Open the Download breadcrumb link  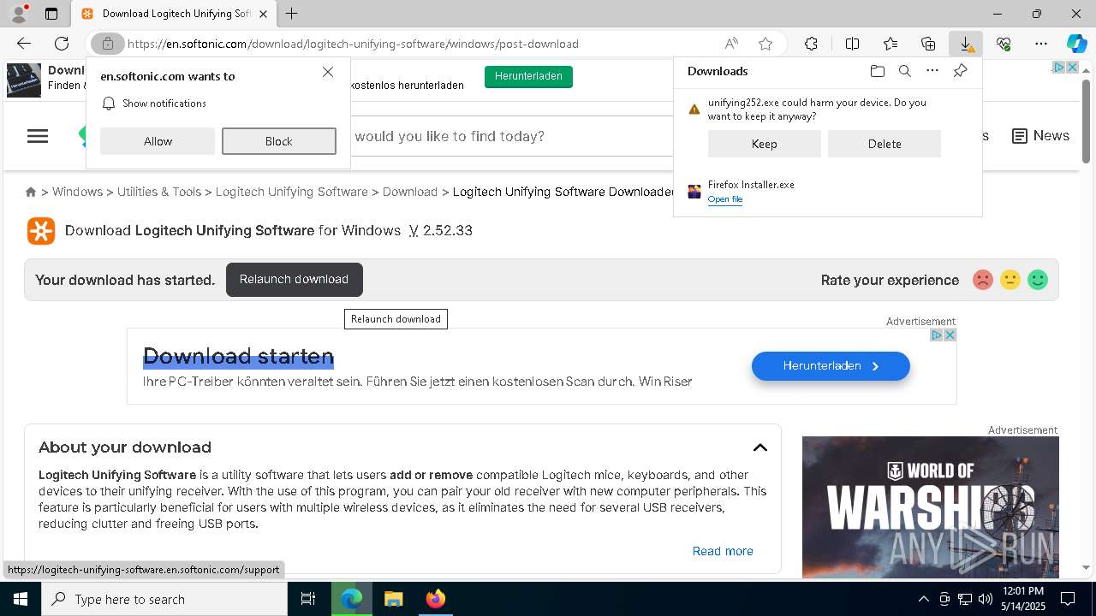coord(410,192)
